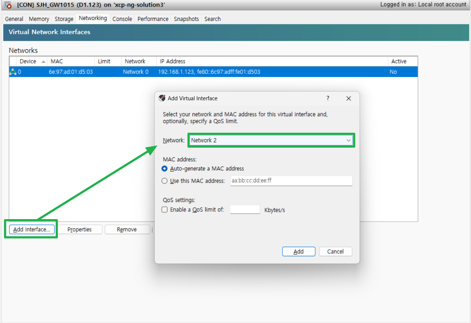The width and height of the screenshot is (471, 323).
Task: Click the help question mark in dialog
Action: point(328,98)
